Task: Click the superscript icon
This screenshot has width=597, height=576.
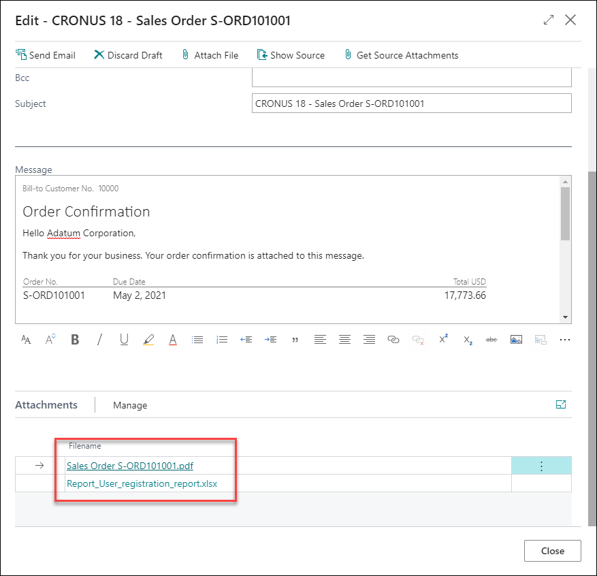Action: [443, 339]
